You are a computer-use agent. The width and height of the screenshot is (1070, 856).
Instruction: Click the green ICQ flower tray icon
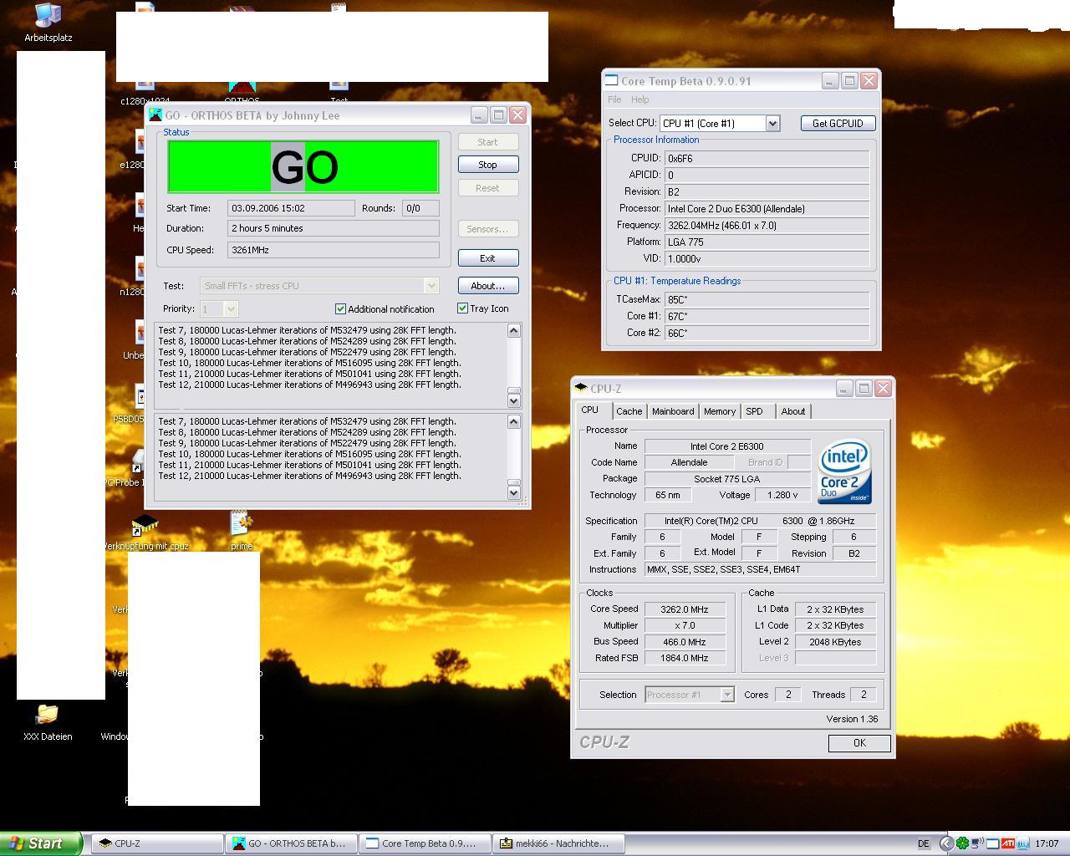(962, 843)
